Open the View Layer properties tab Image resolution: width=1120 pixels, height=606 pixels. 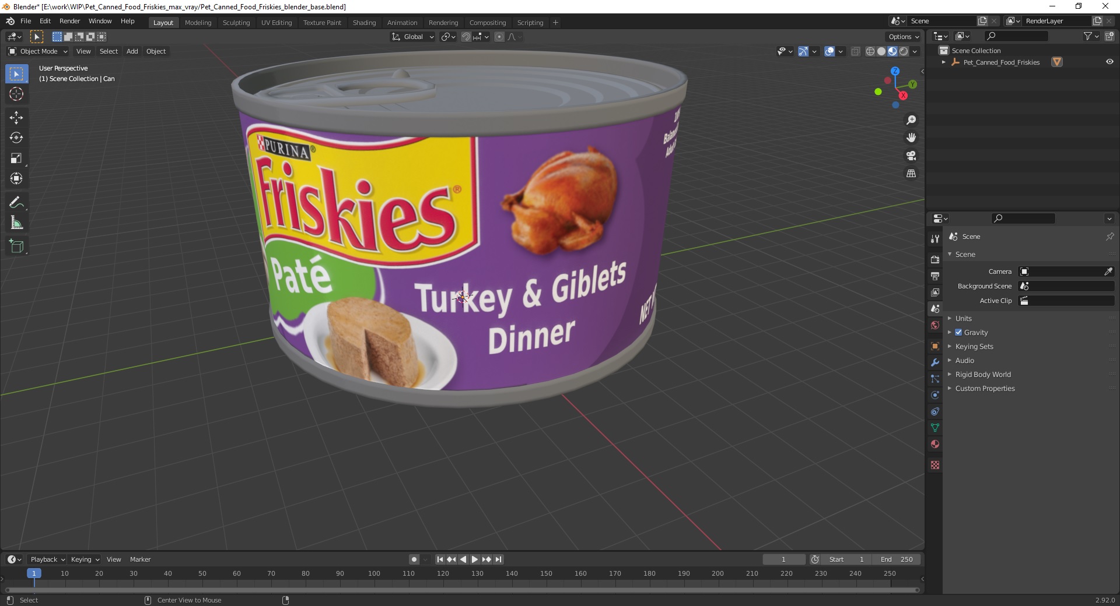click(935, 292)
